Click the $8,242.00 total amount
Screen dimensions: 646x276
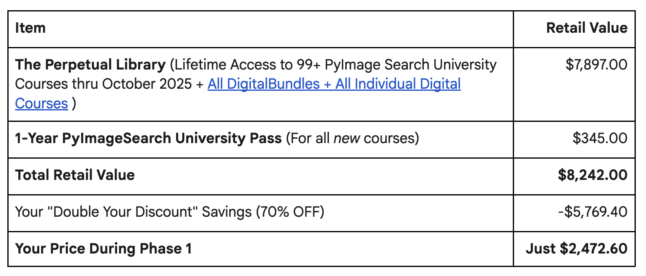[x=592, y=175]
